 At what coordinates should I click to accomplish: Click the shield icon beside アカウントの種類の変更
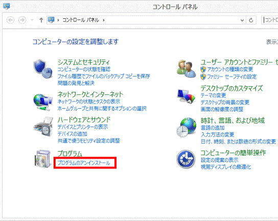[203, 69]
